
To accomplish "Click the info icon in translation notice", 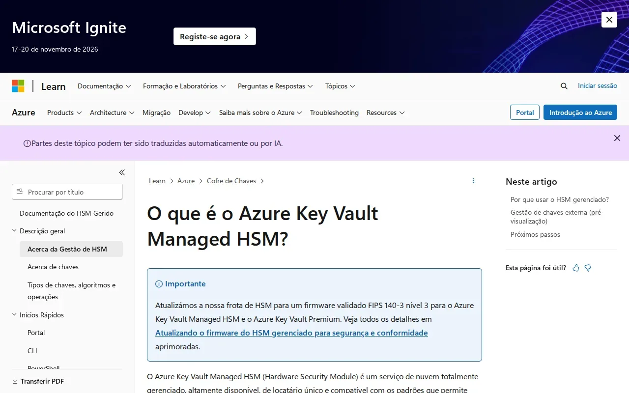I will coord(27,143).
